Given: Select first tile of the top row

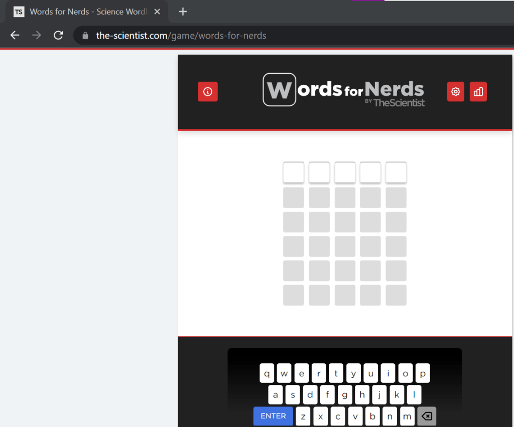Looking at the screenshot, I should pyautogui.click(x=294, y=173).
